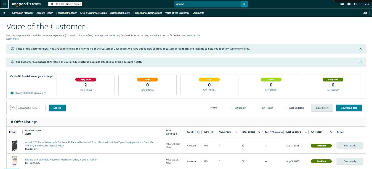Screen dimensions: 372x169
Task: Click the info icon beside How is CX Health calculated
Action: pos(12,93)
